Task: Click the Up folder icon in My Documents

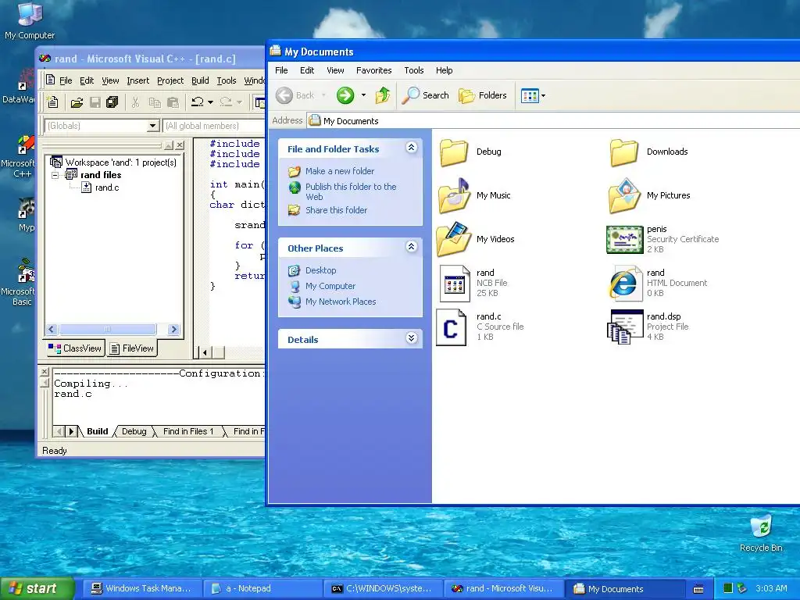Action: click(x=383, y=95)
